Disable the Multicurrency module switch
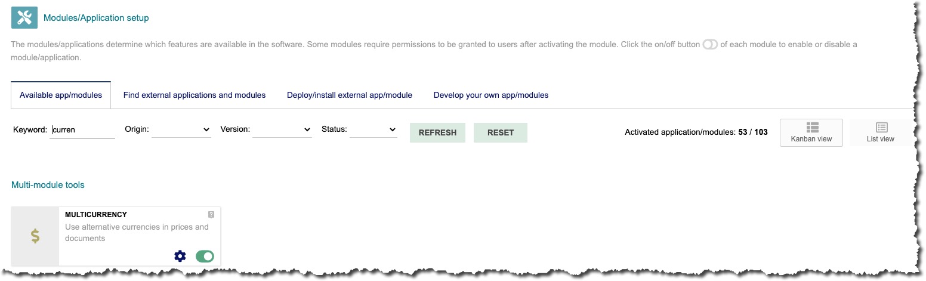 [x=205, y=256]
